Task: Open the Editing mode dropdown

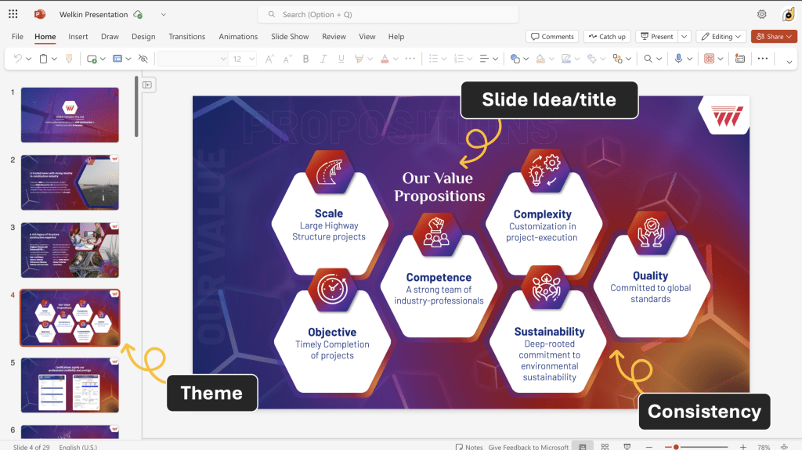Action: pos(721,36)
